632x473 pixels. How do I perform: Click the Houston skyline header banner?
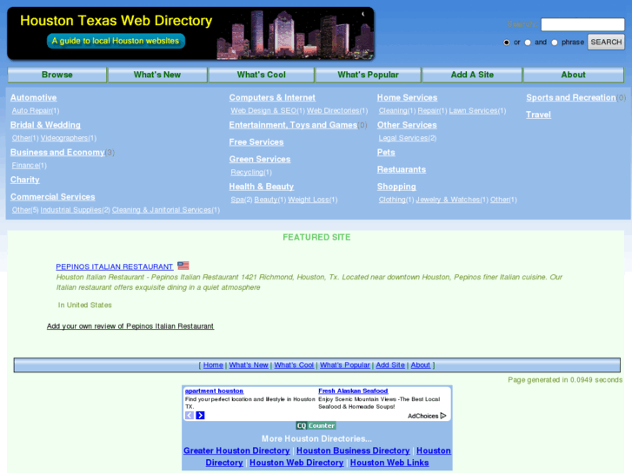click(190, 34)
